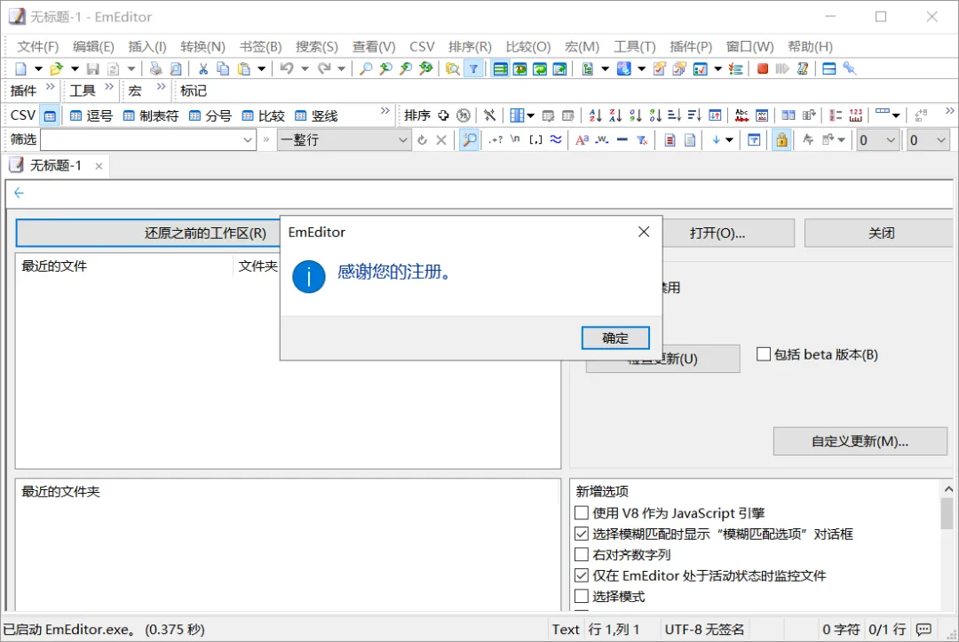Image resolution: width=959 pixels, height=642 pixels.
Task: Expand the 插件 toolbar chevron
Action: point(50,87)
